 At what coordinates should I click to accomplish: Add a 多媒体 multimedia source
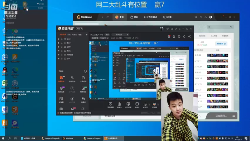(x=137, y=105)
